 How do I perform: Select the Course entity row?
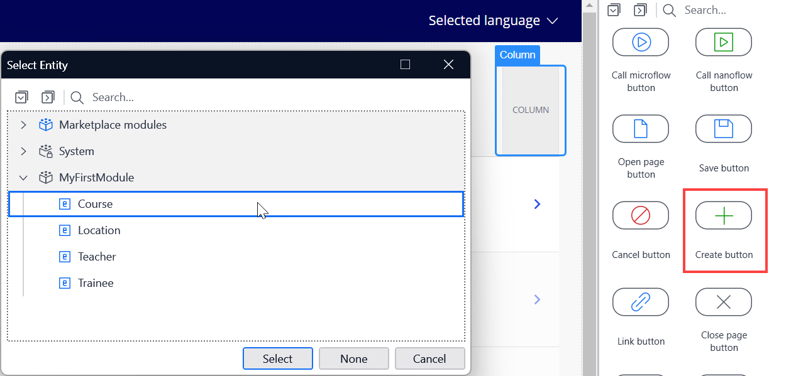point(236,204)
